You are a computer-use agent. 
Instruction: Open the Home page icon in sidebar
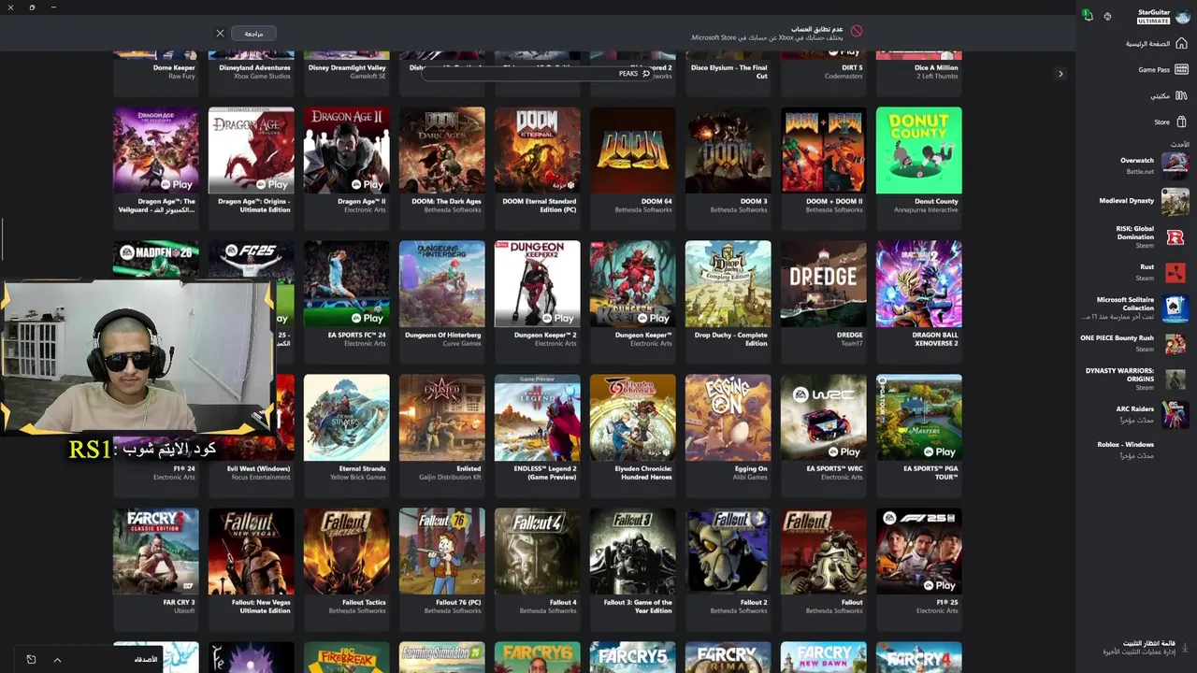click(x=1181, y=44)
